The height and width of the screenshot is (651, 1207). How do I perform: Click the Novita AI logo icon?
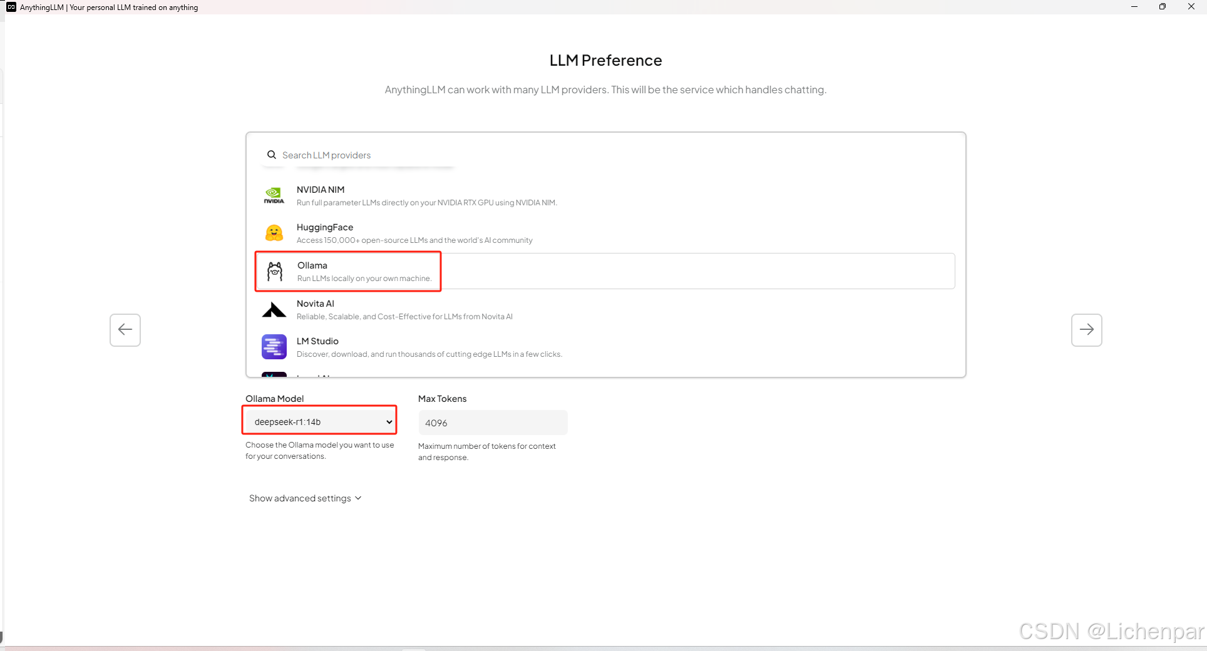click(x=274, y=310)
